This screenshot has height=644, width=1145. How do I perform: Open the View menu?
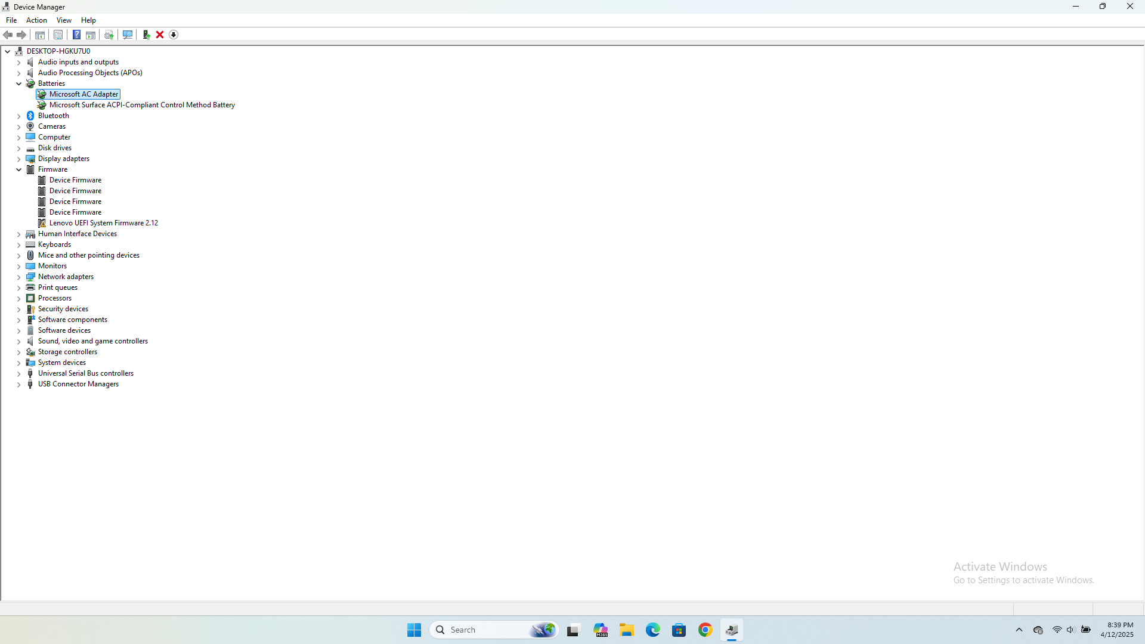click(64, 20)
